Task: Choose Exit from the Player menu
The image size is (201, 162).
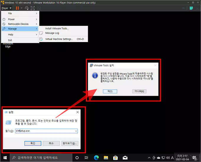Action: 20,40
